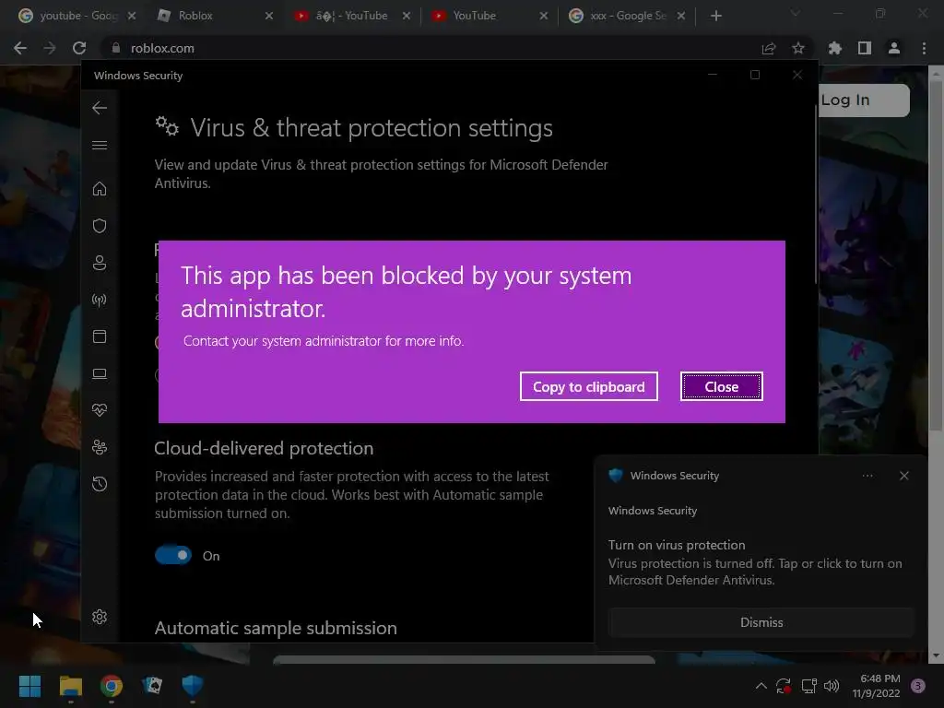Close the â�¦ - YouTube tab
The image size is (944, 708).
click(x=407, y=16)
